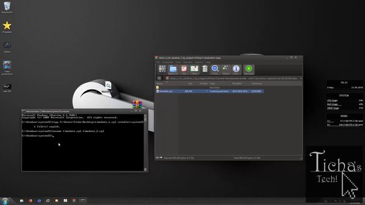The height and width of the screenshot is (205, 365).
Task: Open the Options menu in WinRAR
Action: 199,62
